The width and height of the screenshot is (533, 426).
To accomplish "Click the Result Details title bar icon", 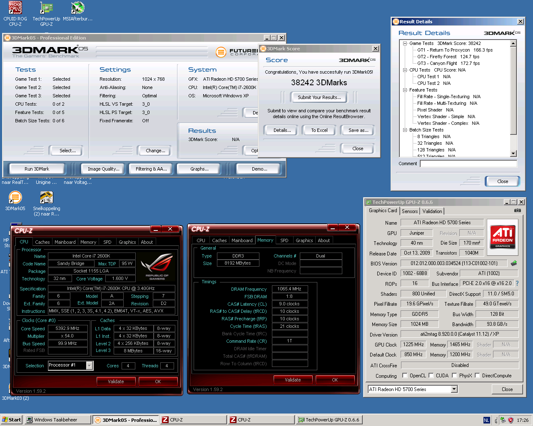I will tap(396, 22).
